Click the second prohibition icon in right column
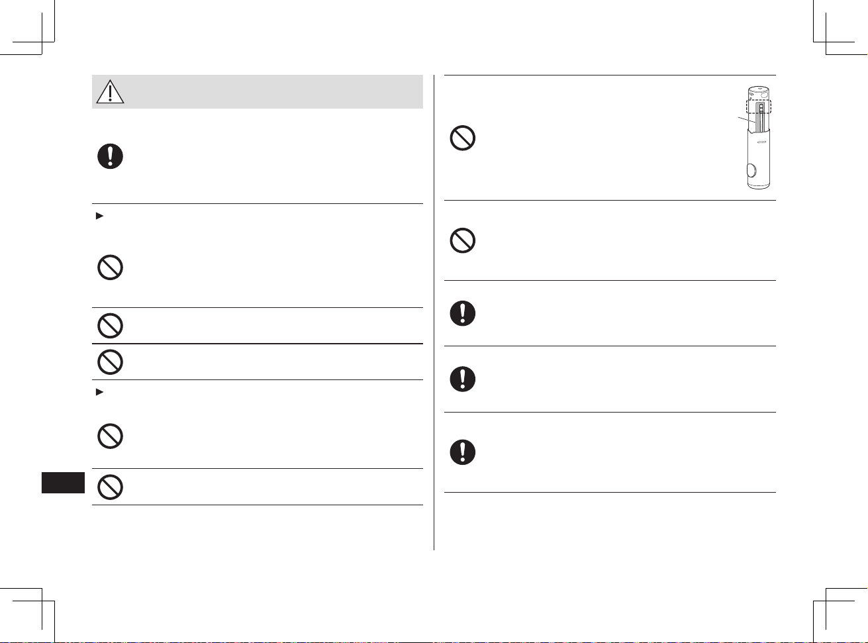 tap(463, 240)
